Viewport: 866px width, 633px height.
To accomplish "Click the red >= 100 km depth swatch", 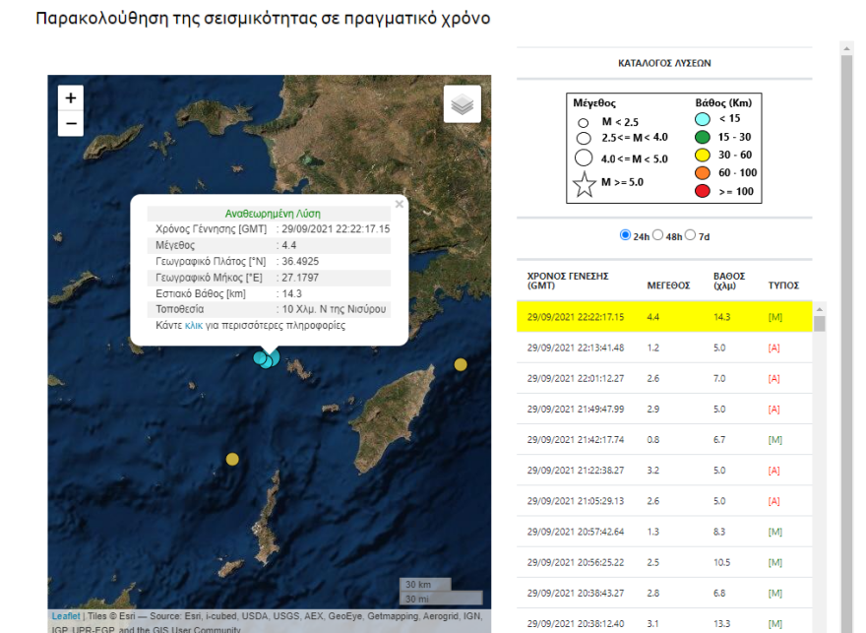I will pyautogui.click(x=705, y=193).
